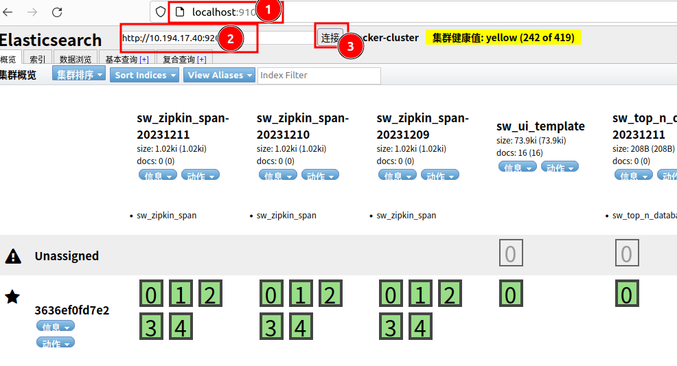
Task: Switch to the 索引 tab
Action: (x=38, y=59)
